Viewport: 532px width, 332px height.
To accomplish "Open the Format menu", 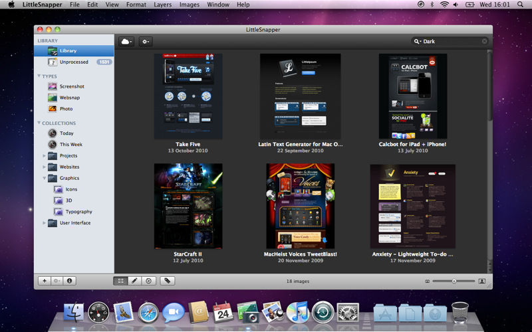I will [136, 5].
